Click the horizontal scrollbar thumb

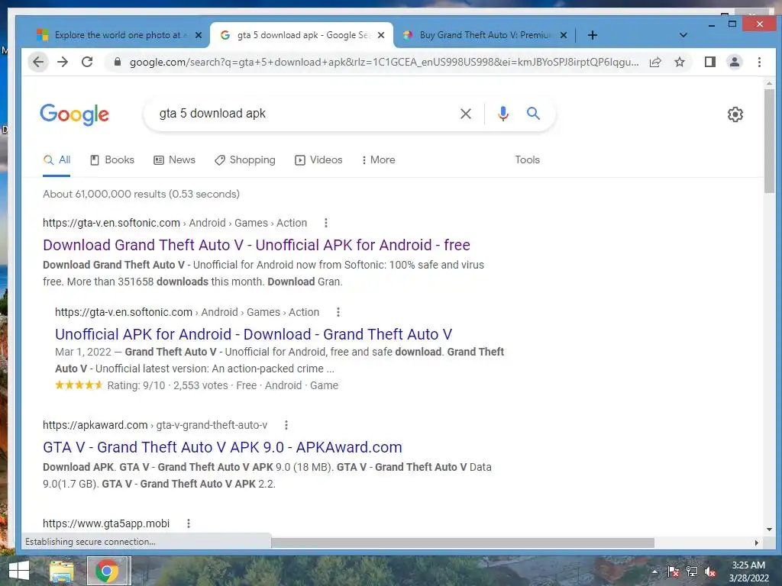point(463,543)
